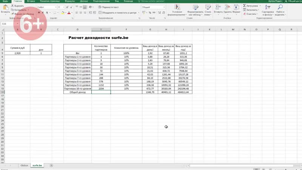The height and width of the screenshot is (170, 302).
Task: Apply percent style number format
Action: point(150,12)
